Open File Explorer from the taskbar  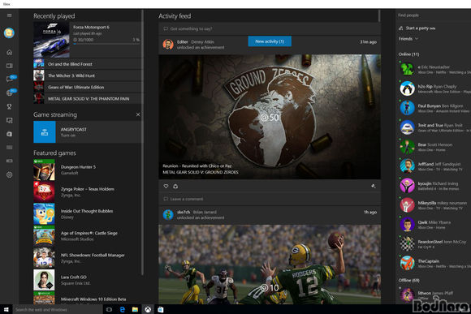point(135,309)
